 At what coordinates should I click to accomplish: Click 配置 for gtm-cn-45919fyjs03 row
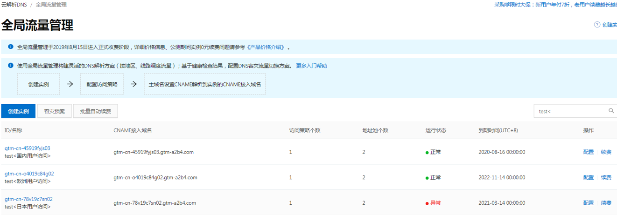(589, 152)
